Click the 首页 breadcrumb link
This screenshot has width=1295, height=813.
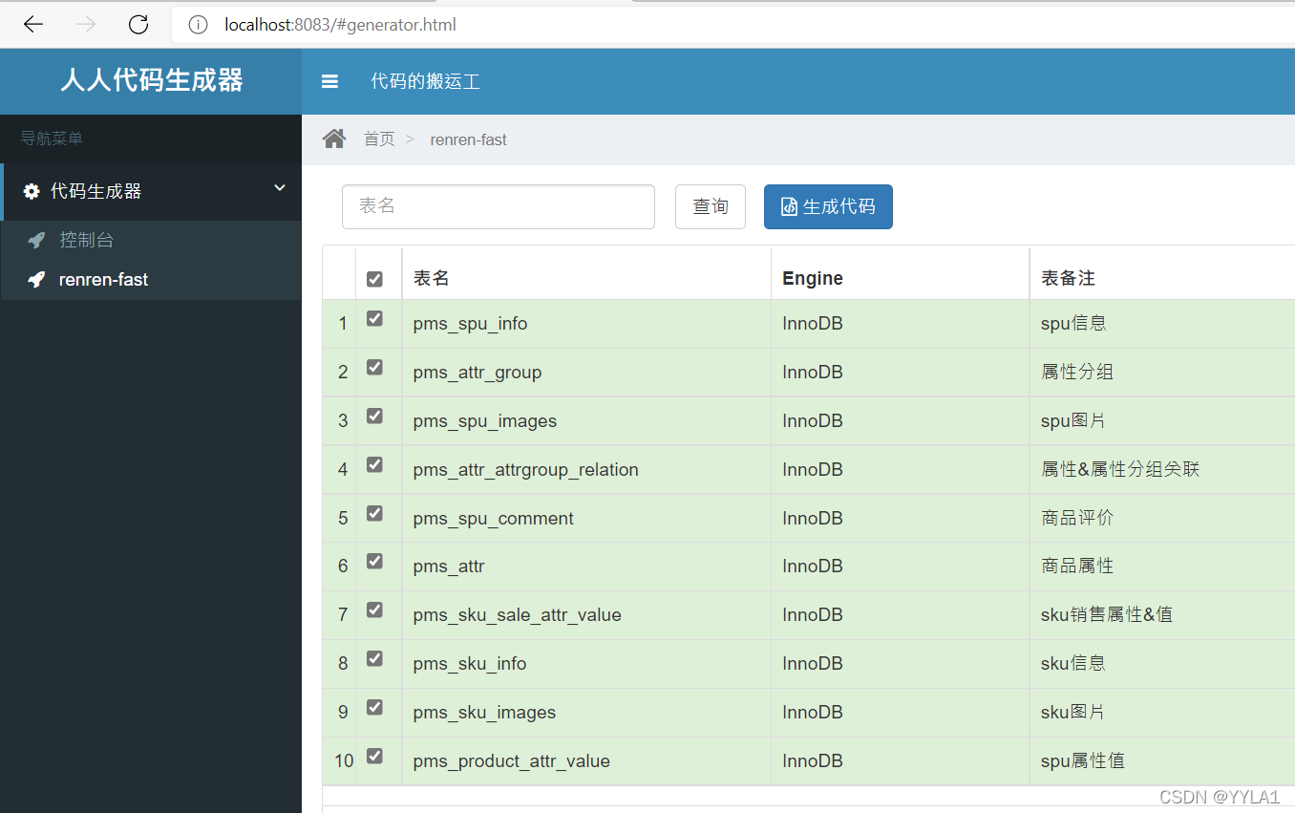click(x=379, y=139)
